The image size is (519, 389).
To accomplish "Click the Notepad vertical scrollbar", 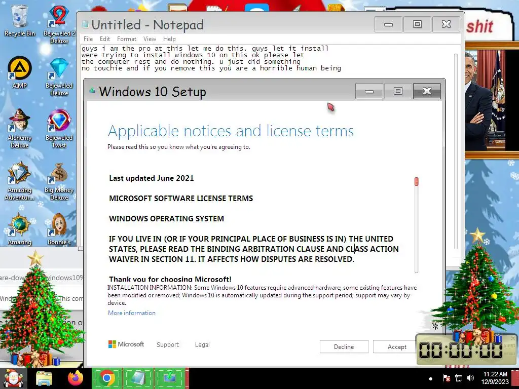I will (456, 151).
